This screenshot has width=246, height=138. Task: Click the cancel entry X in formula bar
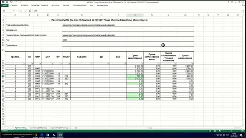pos(20,11)
